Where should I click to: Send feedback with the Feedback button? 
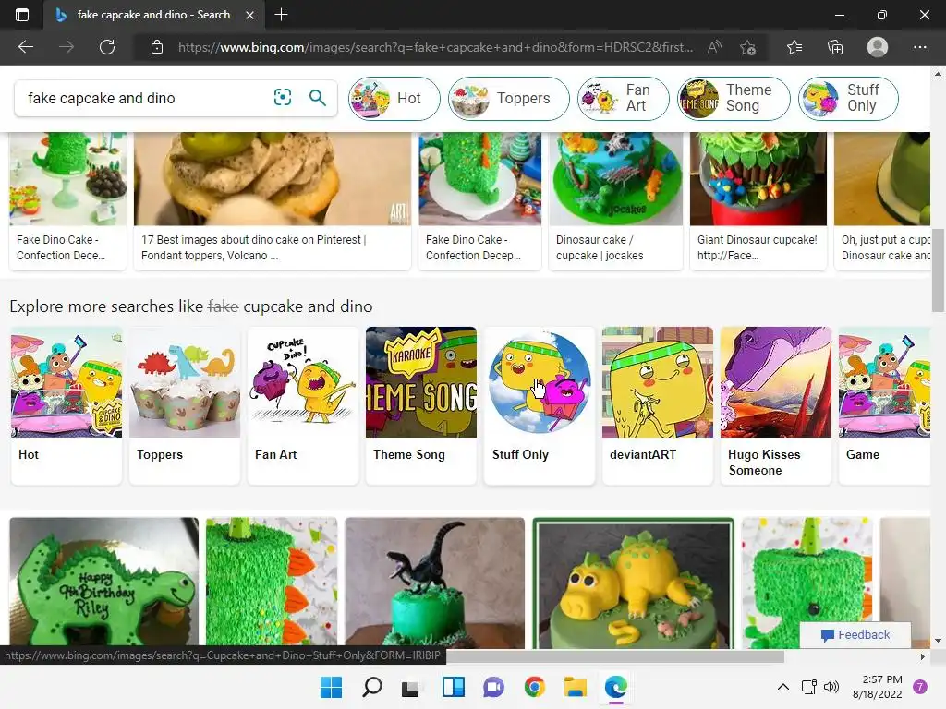[x=855, y=634]
